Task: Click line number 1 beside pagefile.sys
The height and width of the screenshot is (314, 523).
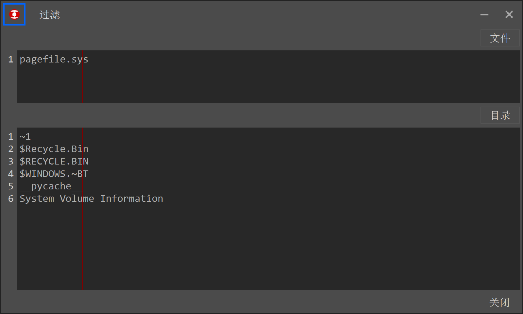Action: pyautogui.click(x=11, y=60)
